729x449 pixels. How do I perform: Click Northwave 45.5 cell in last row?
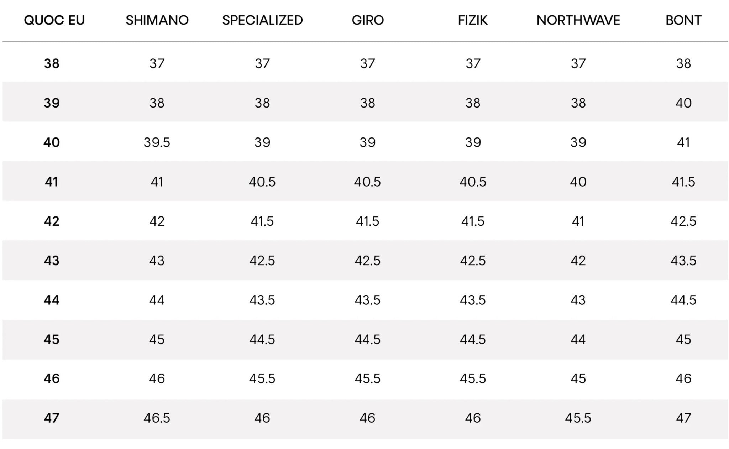coord(578,418)
